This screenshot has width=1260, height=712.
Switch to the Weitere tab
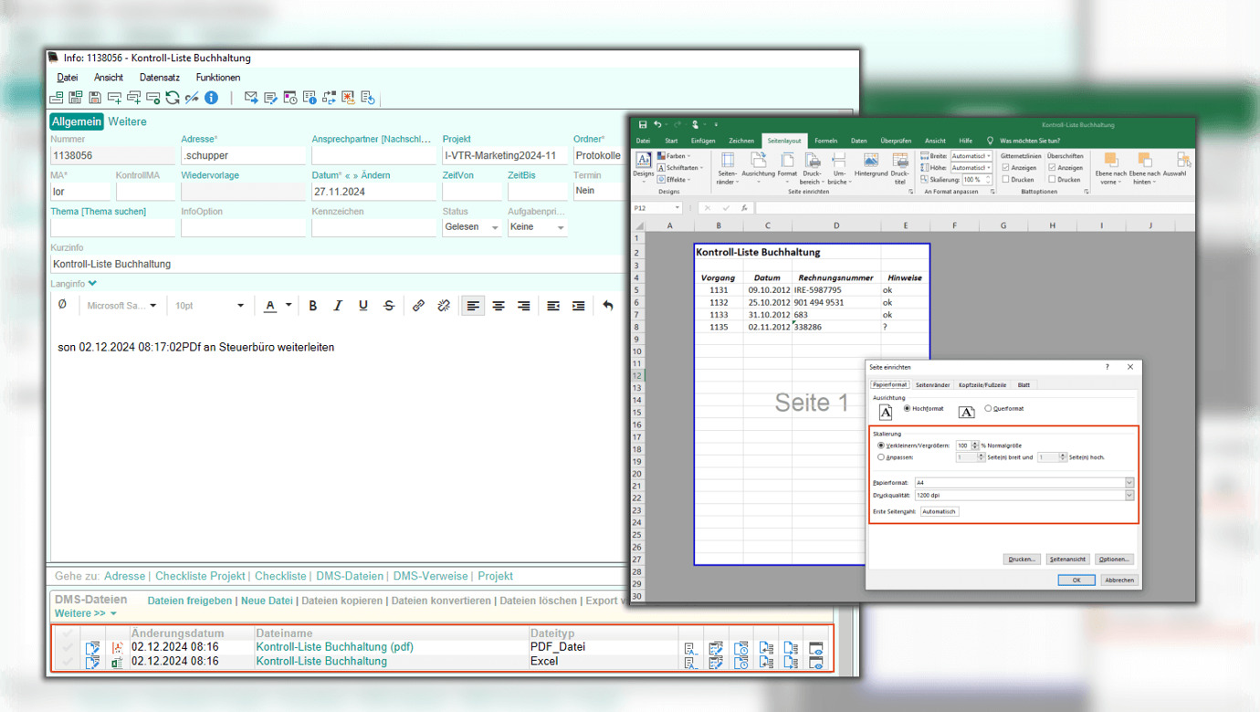(127, 121)
